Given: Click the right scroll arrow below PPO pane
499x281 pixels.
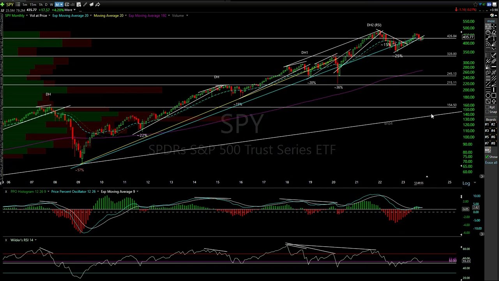Looking at the screenshot, I should (x=482, y=234).
